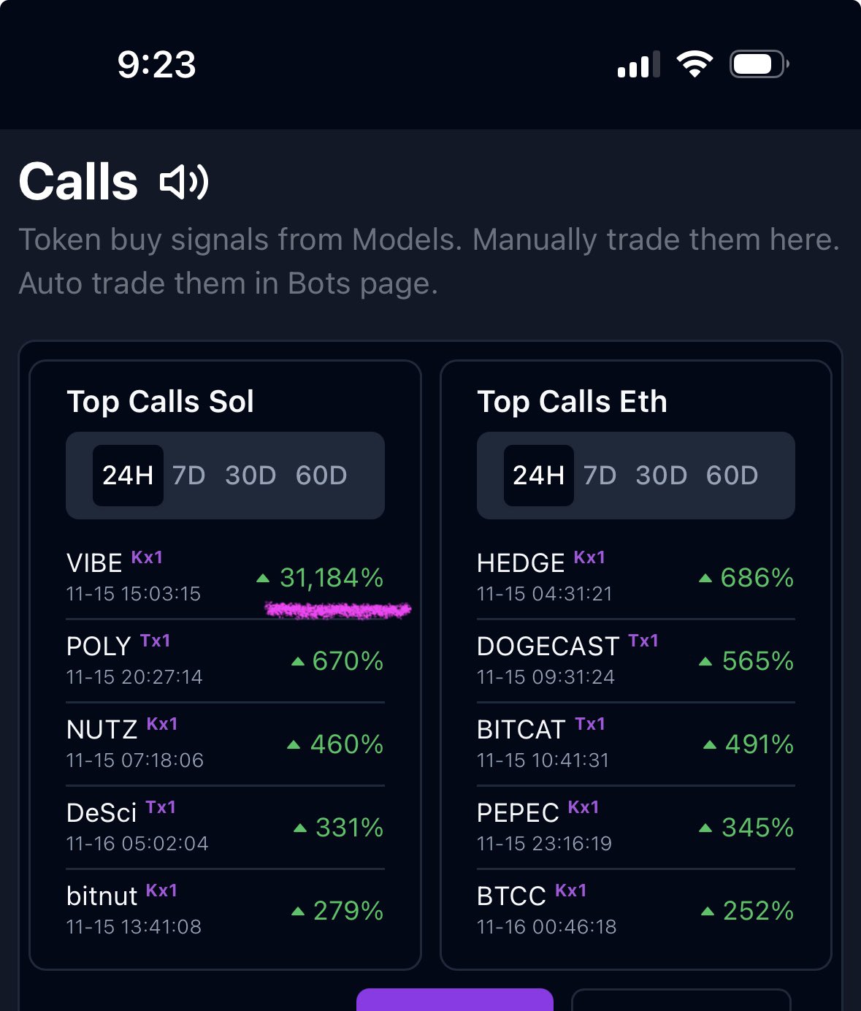Tap the cellular signal bars icon
861x1011 pixels.
pos(638,64)
